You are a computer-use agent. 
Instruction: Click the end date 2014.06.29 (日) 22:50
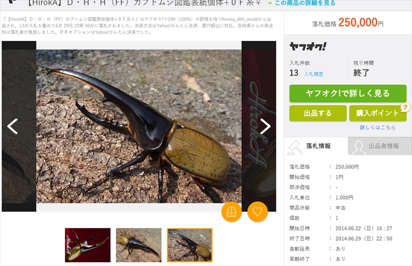point(364,239)
